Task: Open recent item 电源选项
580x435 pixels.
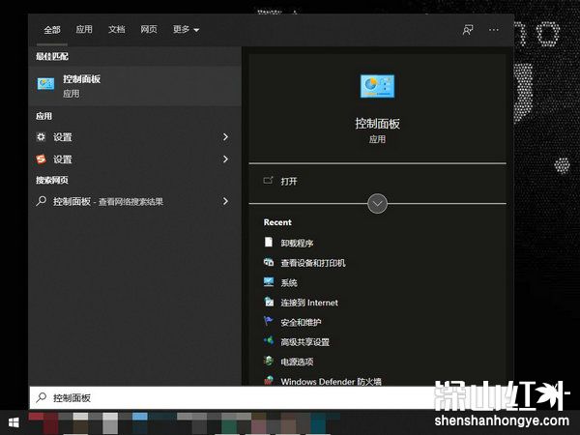Action: tap(297, 362)
